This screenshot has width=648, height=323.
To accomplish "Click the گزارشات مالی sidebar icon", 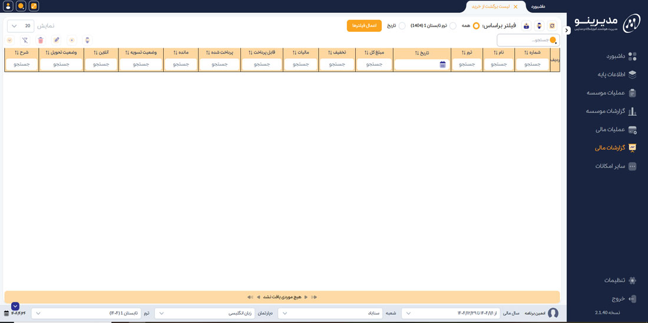I will pos(632,148).
